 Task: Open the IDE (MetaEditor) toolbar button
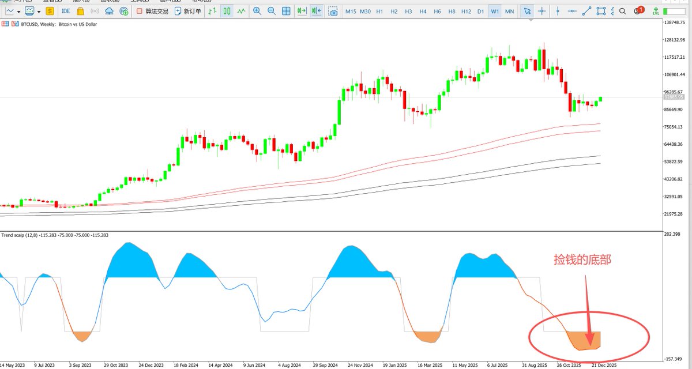[x=66, y=11]
